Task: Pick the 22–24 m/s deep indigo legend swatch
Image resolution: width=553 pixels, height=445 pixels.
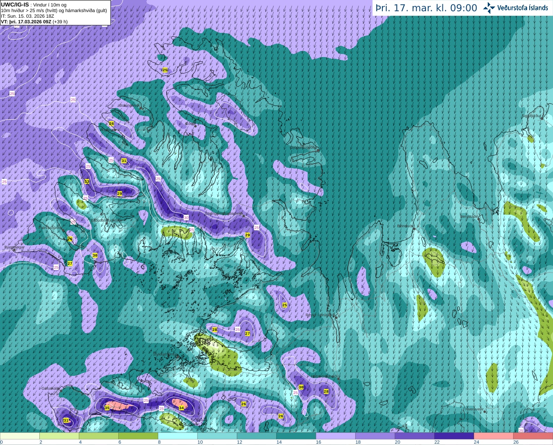Action: pos(454,436)
